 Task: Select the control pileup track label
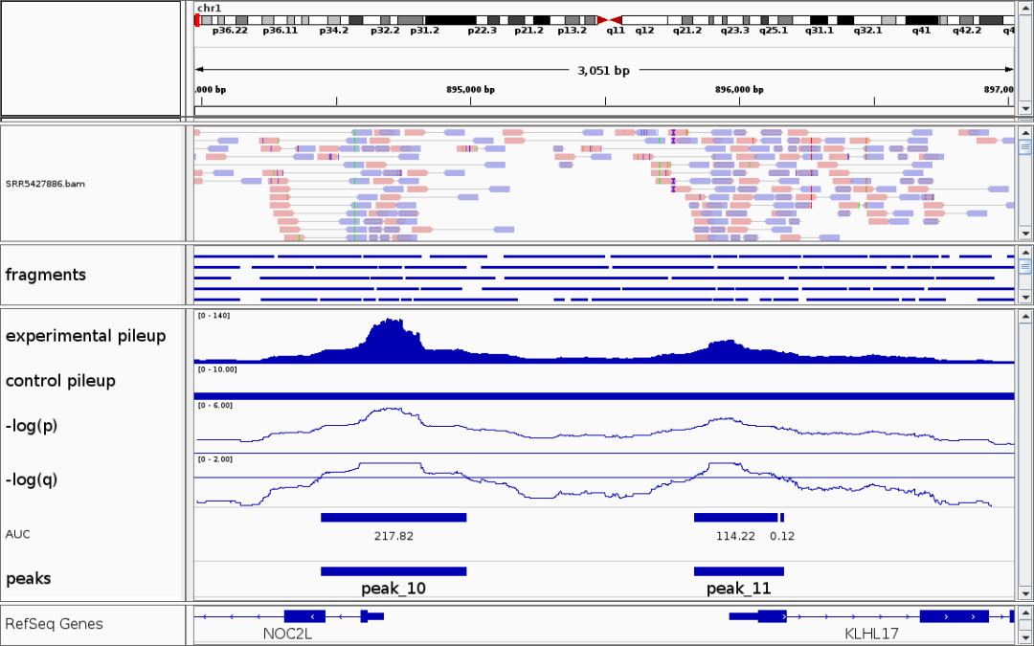tap(60, 381)
